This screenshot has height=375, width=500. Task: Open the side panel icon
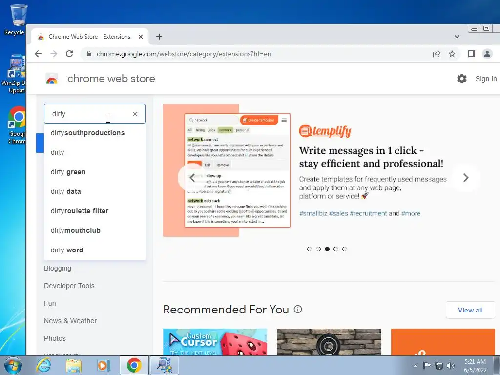(x=472, y=54)
